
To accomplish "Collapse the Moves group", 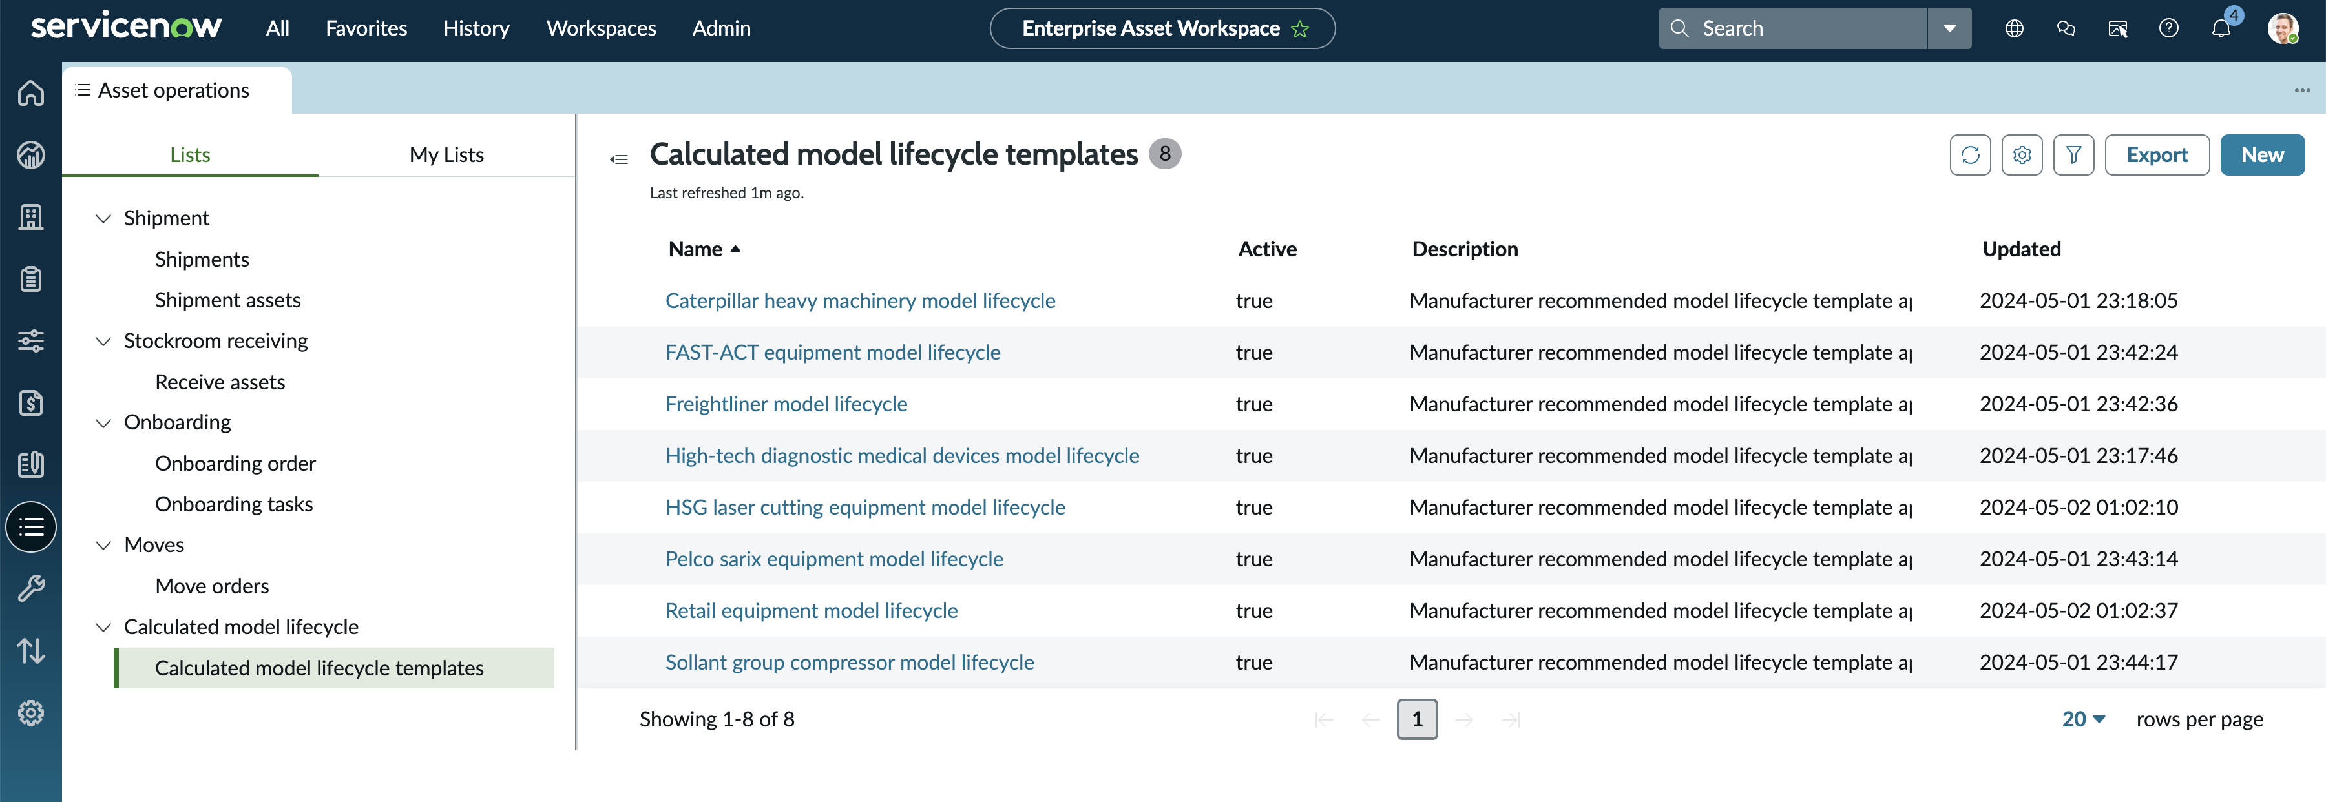I will click(x=104, y=545).
